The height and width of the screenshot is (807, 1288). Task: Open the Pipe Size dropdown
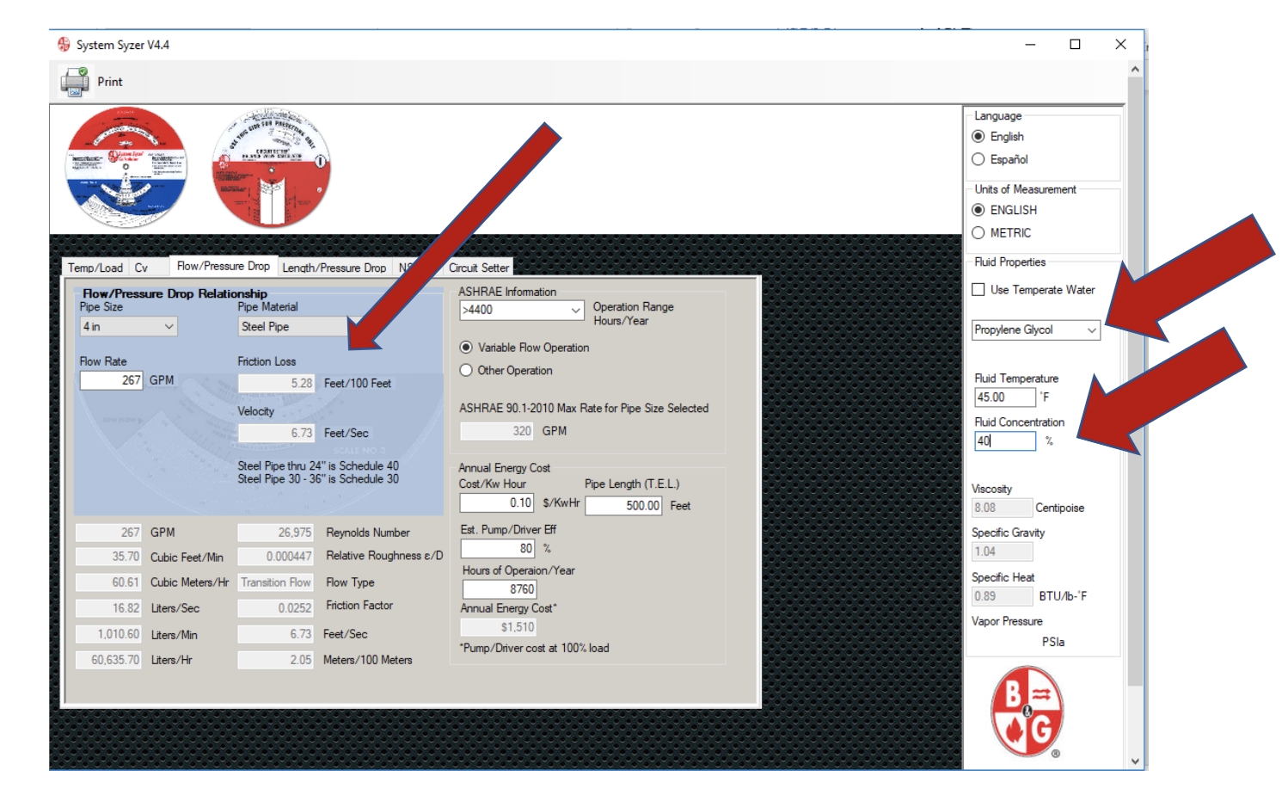pos(128,327)
